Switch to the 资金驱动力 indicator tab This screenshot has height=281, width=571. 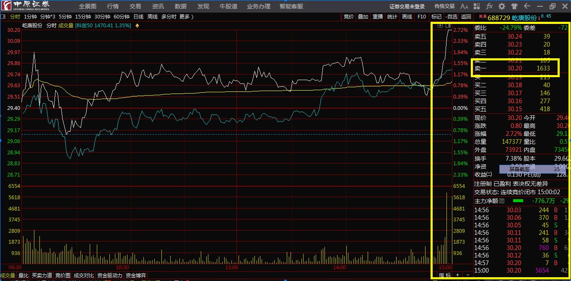coord(109,276)
